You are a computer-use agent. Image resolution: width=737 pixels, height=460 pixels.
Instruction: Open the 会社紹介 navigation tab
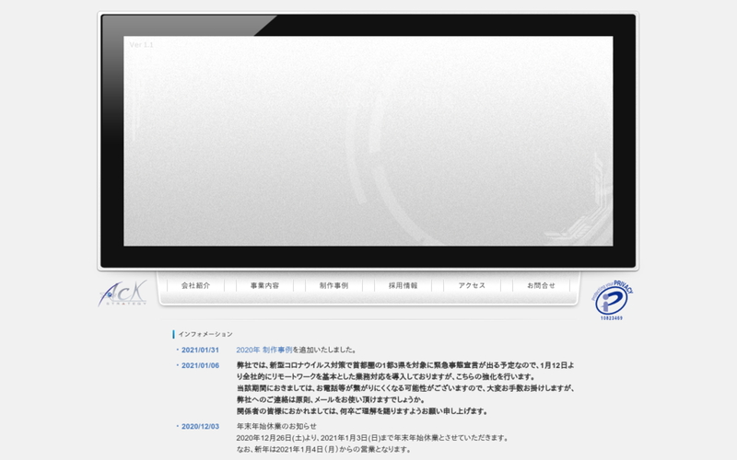[195, 286]
